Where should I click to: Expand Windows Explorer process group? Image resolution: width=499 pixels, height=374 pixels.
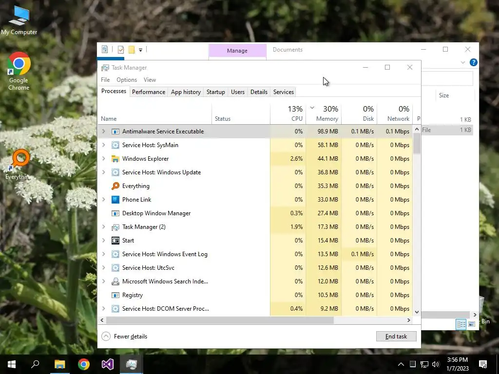point(103,158)
